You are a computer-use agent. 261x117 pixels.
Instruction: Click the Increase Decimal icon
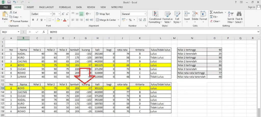(x=140, y=20)
